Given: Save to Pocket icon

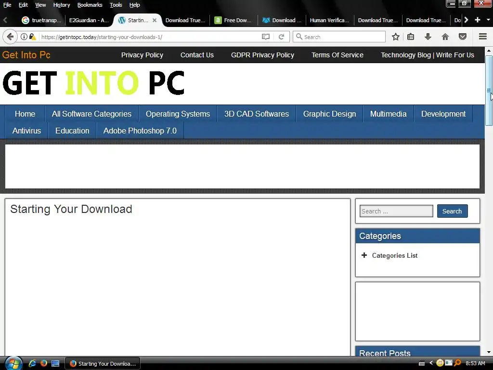Looking at the screenshot, I should pyautogui.click(x=463, y=37).
